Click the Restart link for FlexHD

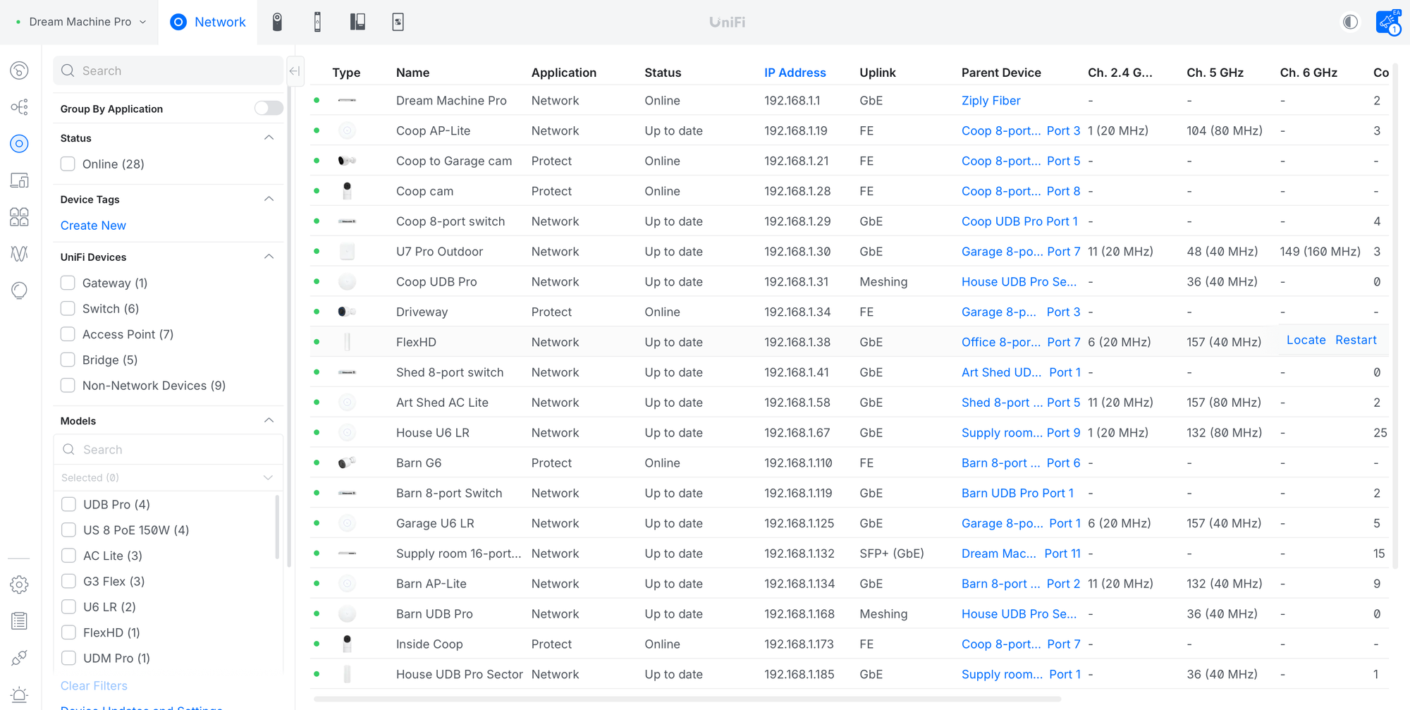click(x=1355, y=340)
